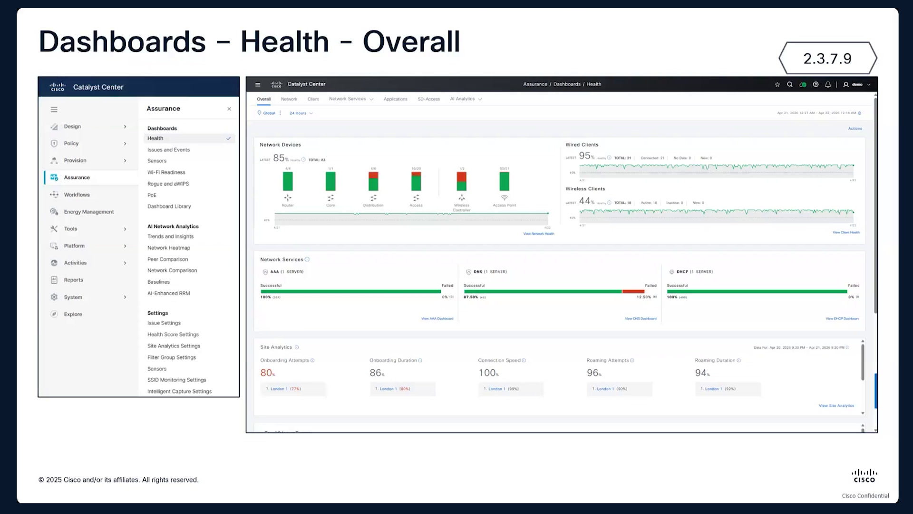
Task: Click the Actions link
Action: [855, 128]
